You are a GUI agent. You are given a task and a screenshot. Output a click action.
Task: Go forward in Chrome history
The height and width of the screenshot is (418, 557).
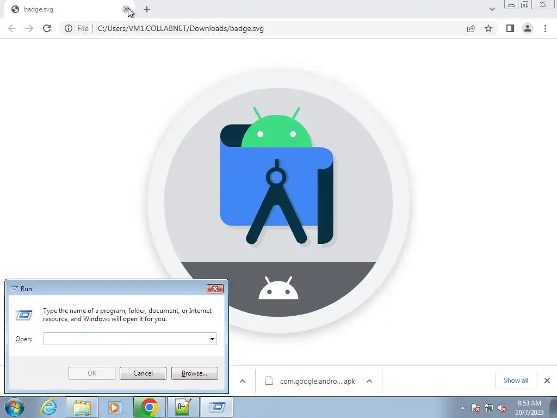coord(29,28)
